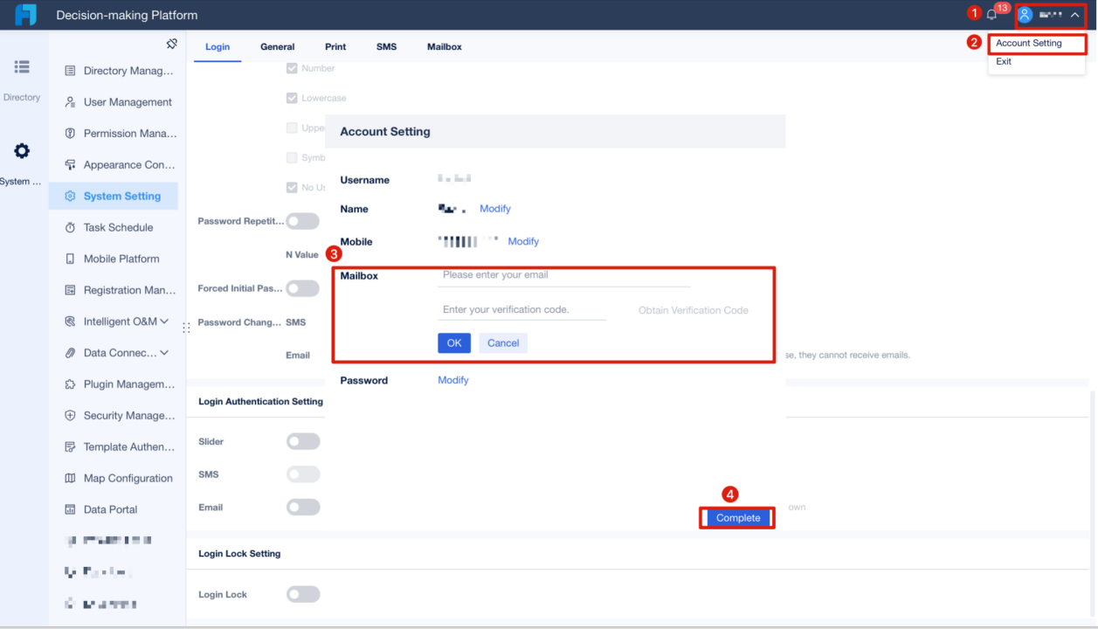The image size is (1098, 629).
Task: Switch to the Mailbox tab
Action: 445,46
